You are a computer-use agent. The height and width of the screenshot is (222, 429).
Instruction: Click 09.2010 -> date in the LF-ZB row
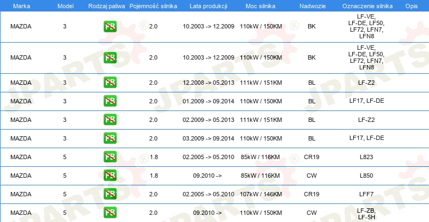tap(207, 213)
